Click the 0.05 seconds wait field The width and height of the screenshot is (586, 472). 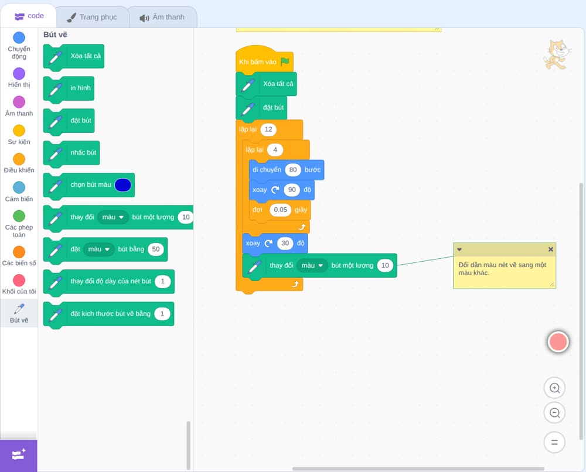(280, 210)
